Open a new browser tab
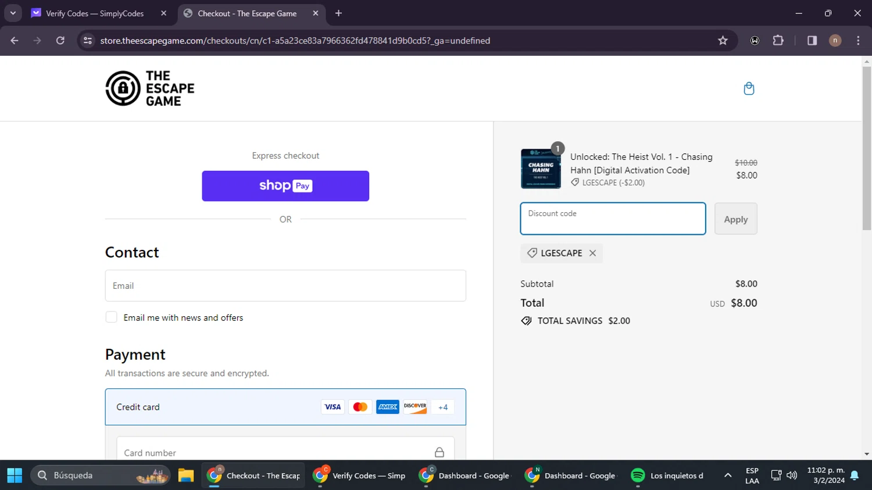The image size is (872, 490). pos(339,13)
